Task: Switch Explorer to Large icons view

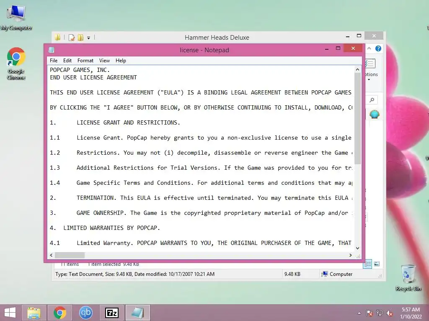Action: click(377, 264)
